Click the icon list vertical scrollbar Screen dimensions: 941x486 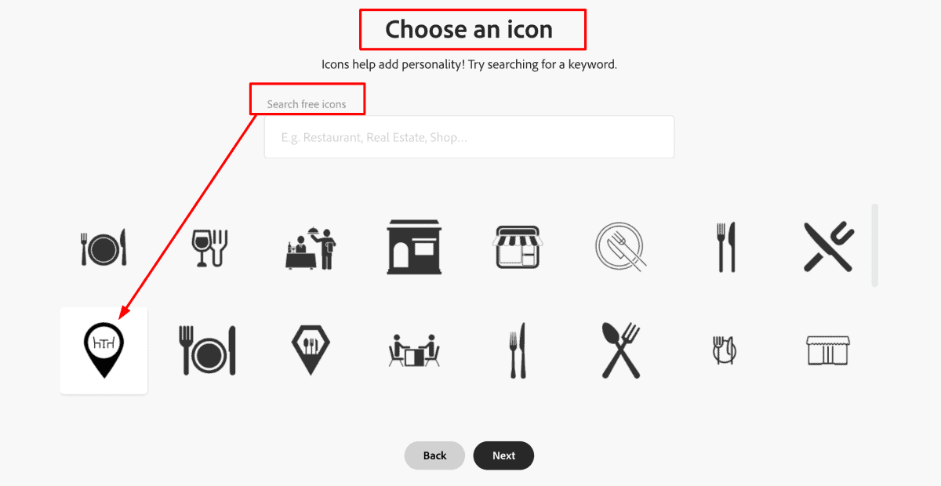click(874, 245)
